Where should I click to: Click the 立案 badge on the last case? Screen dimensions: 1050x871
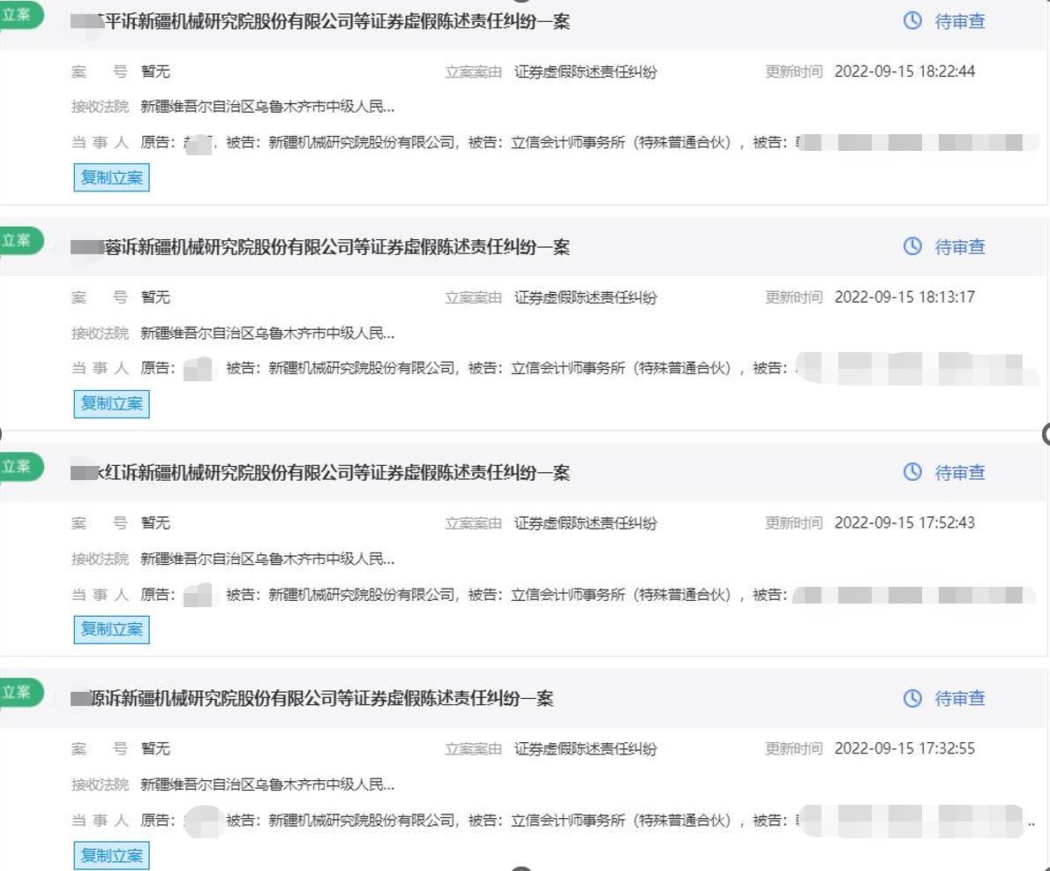click(19, 691)
